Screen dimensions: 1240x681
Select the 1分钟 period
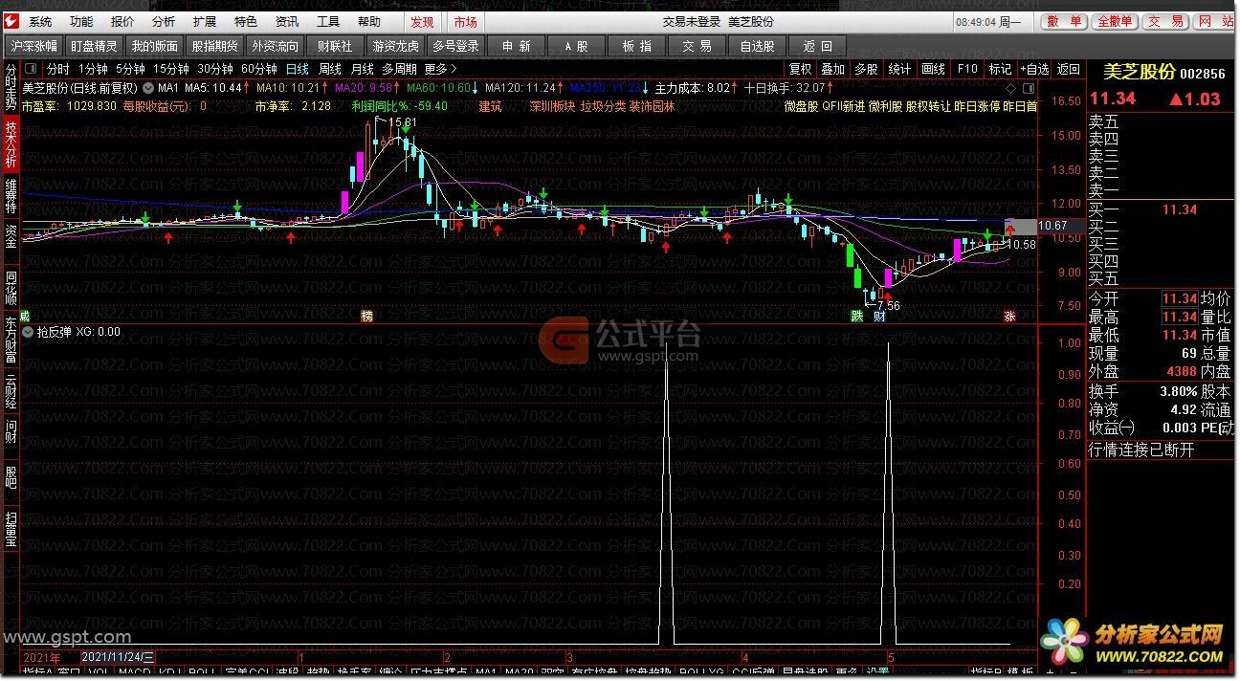point(93,69)
